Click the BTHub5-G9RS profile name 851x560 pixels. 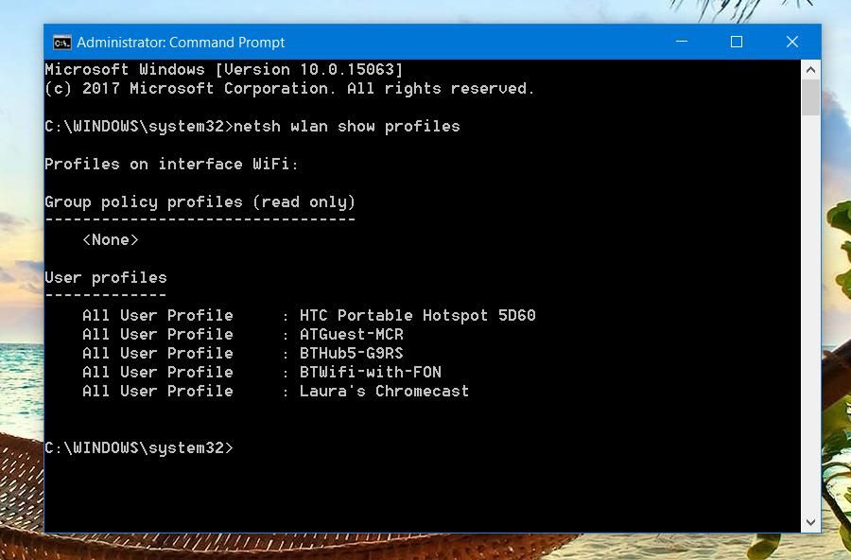click(351, 353)
